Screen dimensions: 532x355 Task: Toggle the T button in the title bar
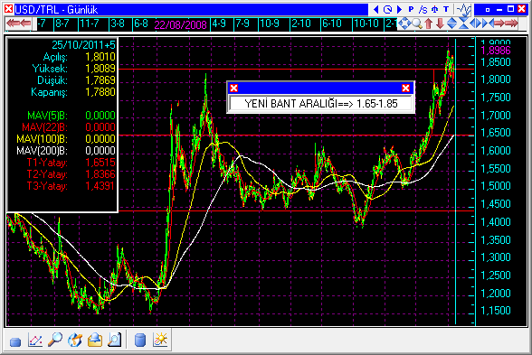tap(446, 9)
